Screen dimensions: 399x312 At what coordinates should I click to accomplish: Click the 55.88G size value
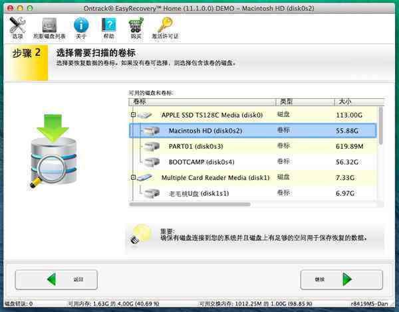coord(347,131)
